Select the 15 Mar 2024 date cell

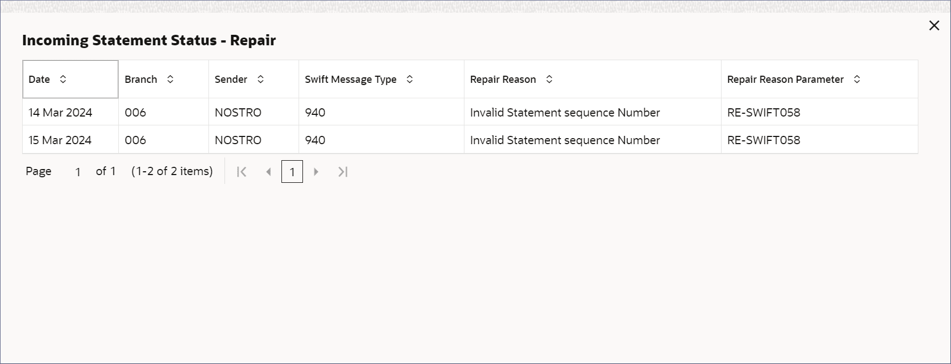click(60, 140)
